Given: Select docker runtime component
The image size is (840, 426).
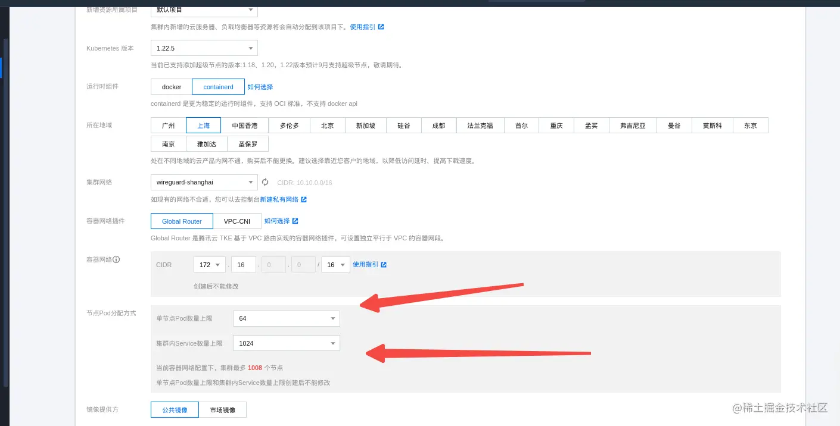Looking at the screenshot, I should pyautogui.click(x=172, y=87).
